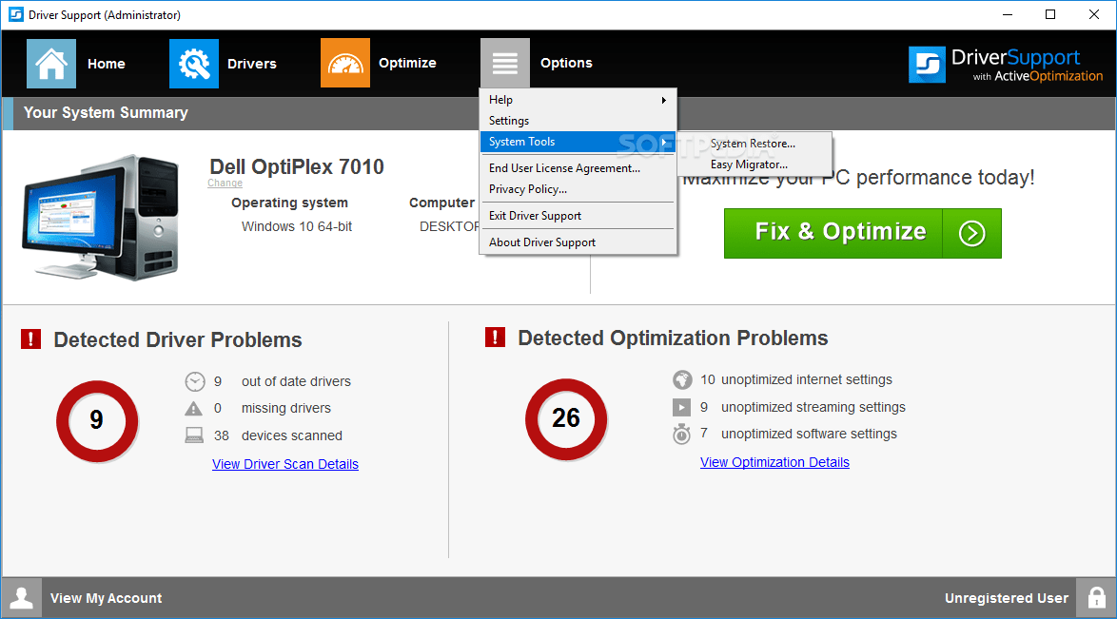This screenshot has width=1117, height=619.
Task: Switch to the Optimize tab label
Action: [x=407, y=64]
